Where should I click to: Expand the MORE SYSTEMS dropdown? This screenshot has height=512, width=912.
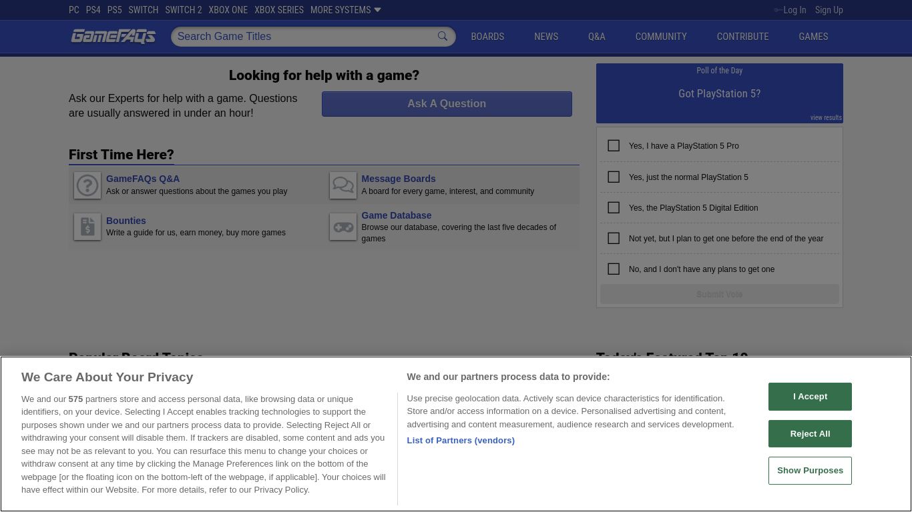(345, 10)
